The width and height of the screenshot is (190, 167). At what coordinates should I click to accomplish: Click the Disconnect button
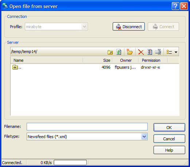[x=129, y=27]
